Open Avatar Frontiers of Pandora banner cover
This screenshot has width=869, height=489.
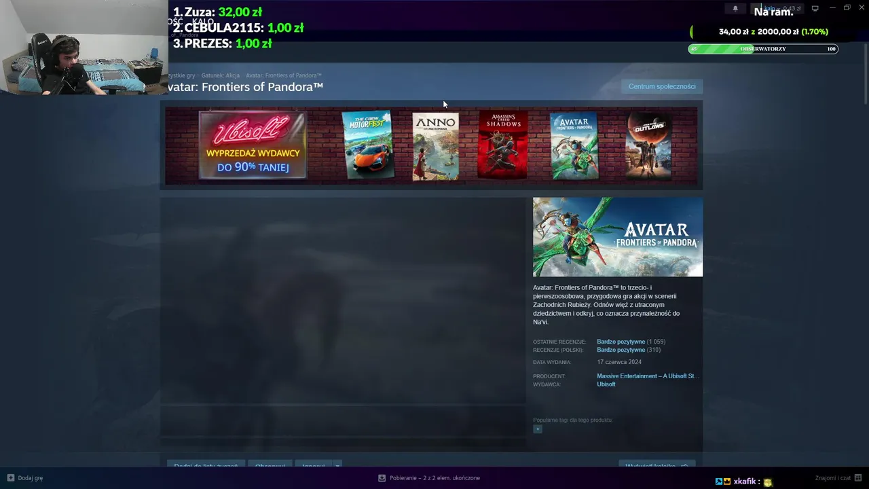pos(574,146)
